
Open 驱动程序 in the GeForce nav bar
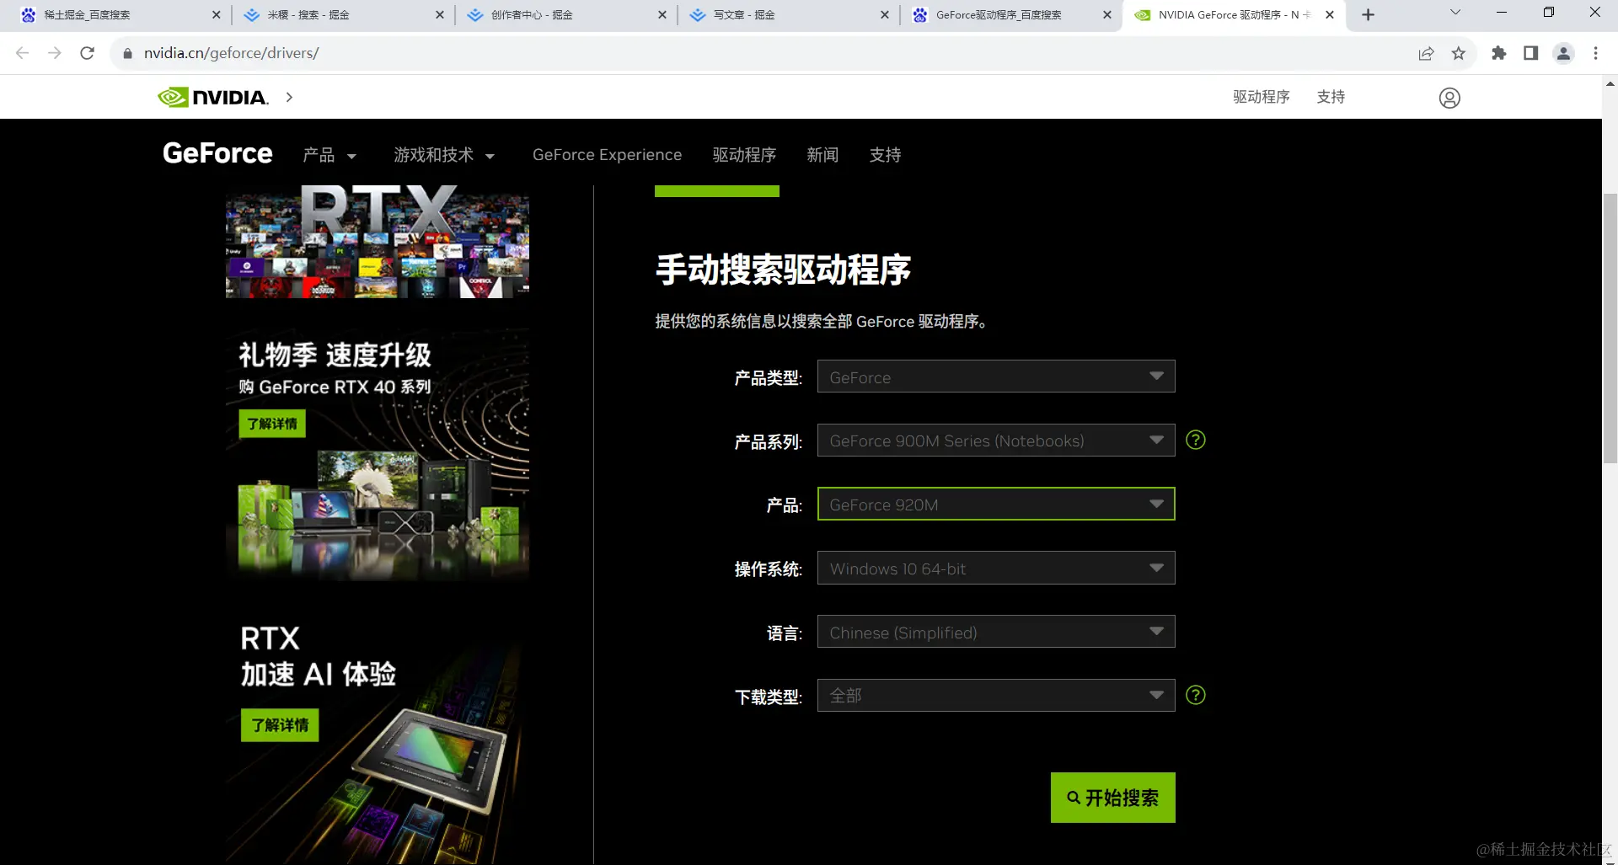(744, 155)
